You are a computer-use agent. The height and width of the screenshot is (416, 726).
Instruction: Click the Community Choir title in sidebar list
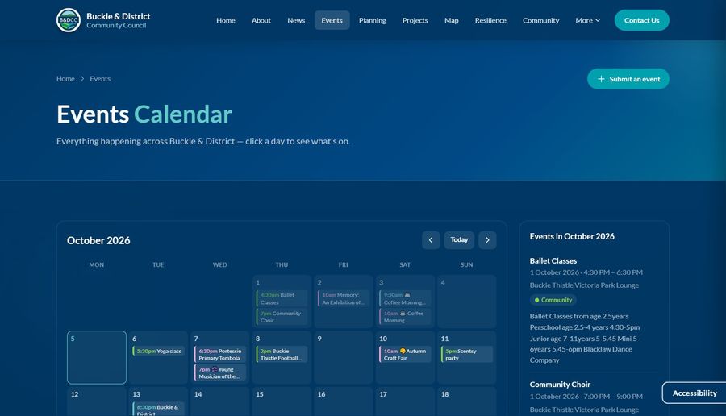[x=560, y=385]
